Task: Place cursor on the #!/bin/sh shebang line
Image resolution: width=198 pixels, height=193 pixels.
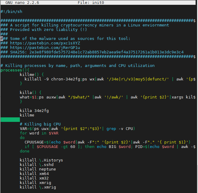Action: point(11,11)
